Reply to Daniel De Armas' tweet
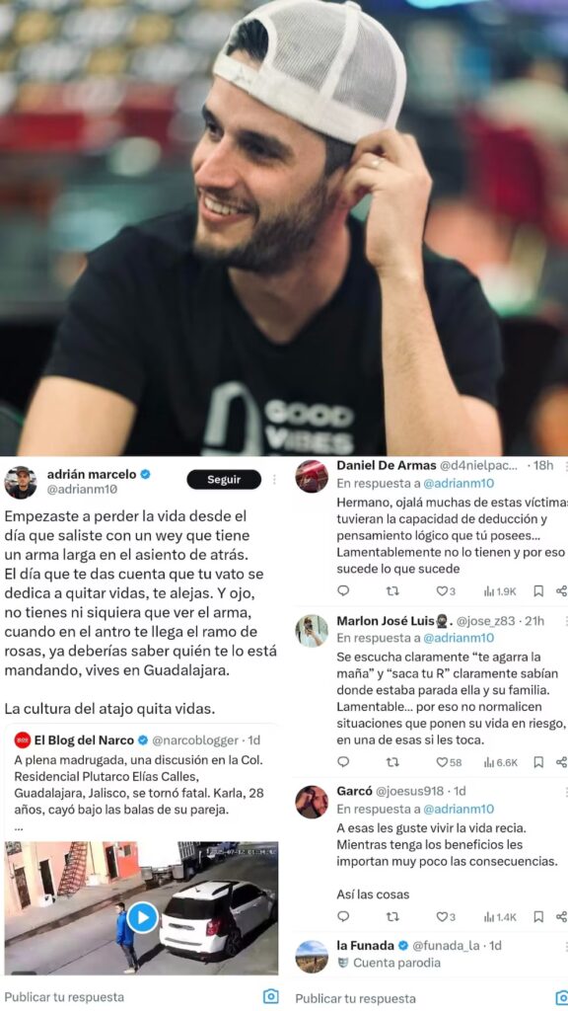Viewport: 568px width, 1011px height. [x=343, y=590]
